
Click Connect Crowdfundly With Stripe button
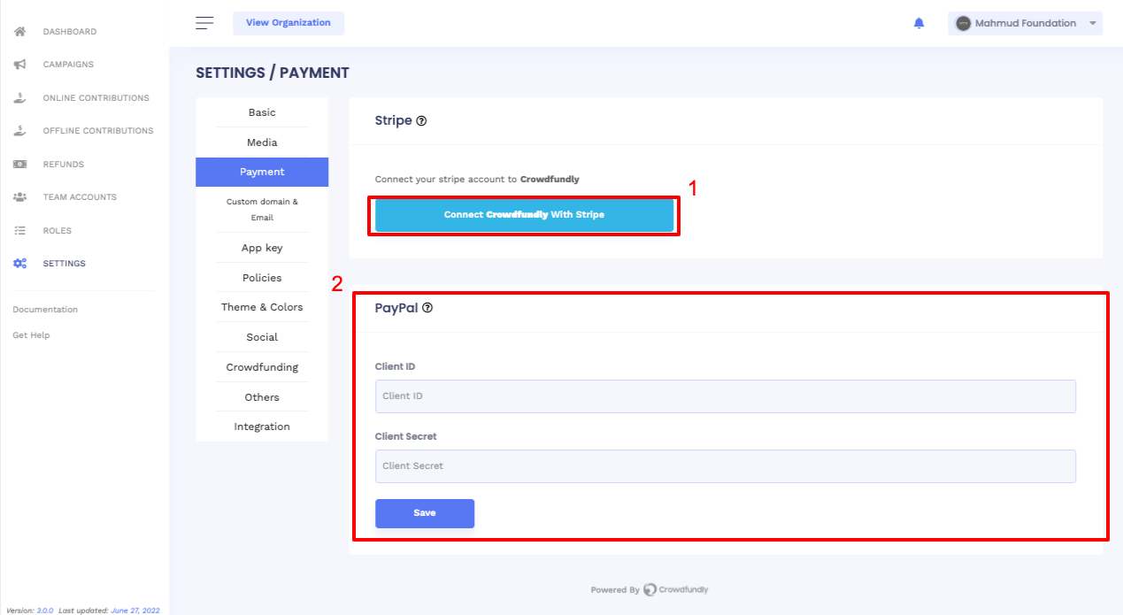524,215
